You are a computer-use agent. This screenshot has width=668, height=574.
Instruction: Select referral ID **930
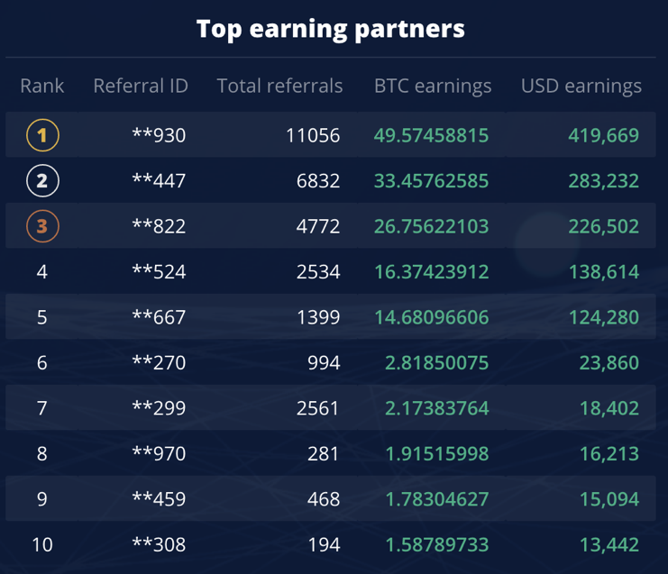tap(159, 136)
